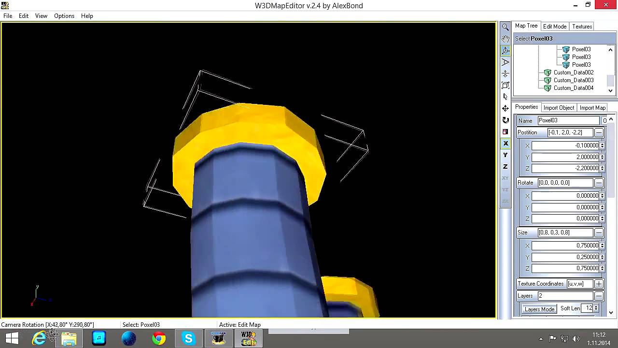Open the Import Map tab
Viewport: 618px width, 348px height.
[592, 108]
